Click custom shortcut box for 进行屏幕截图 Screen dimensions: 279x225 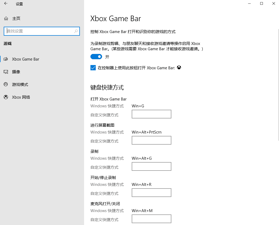click(x=151, y=140)
